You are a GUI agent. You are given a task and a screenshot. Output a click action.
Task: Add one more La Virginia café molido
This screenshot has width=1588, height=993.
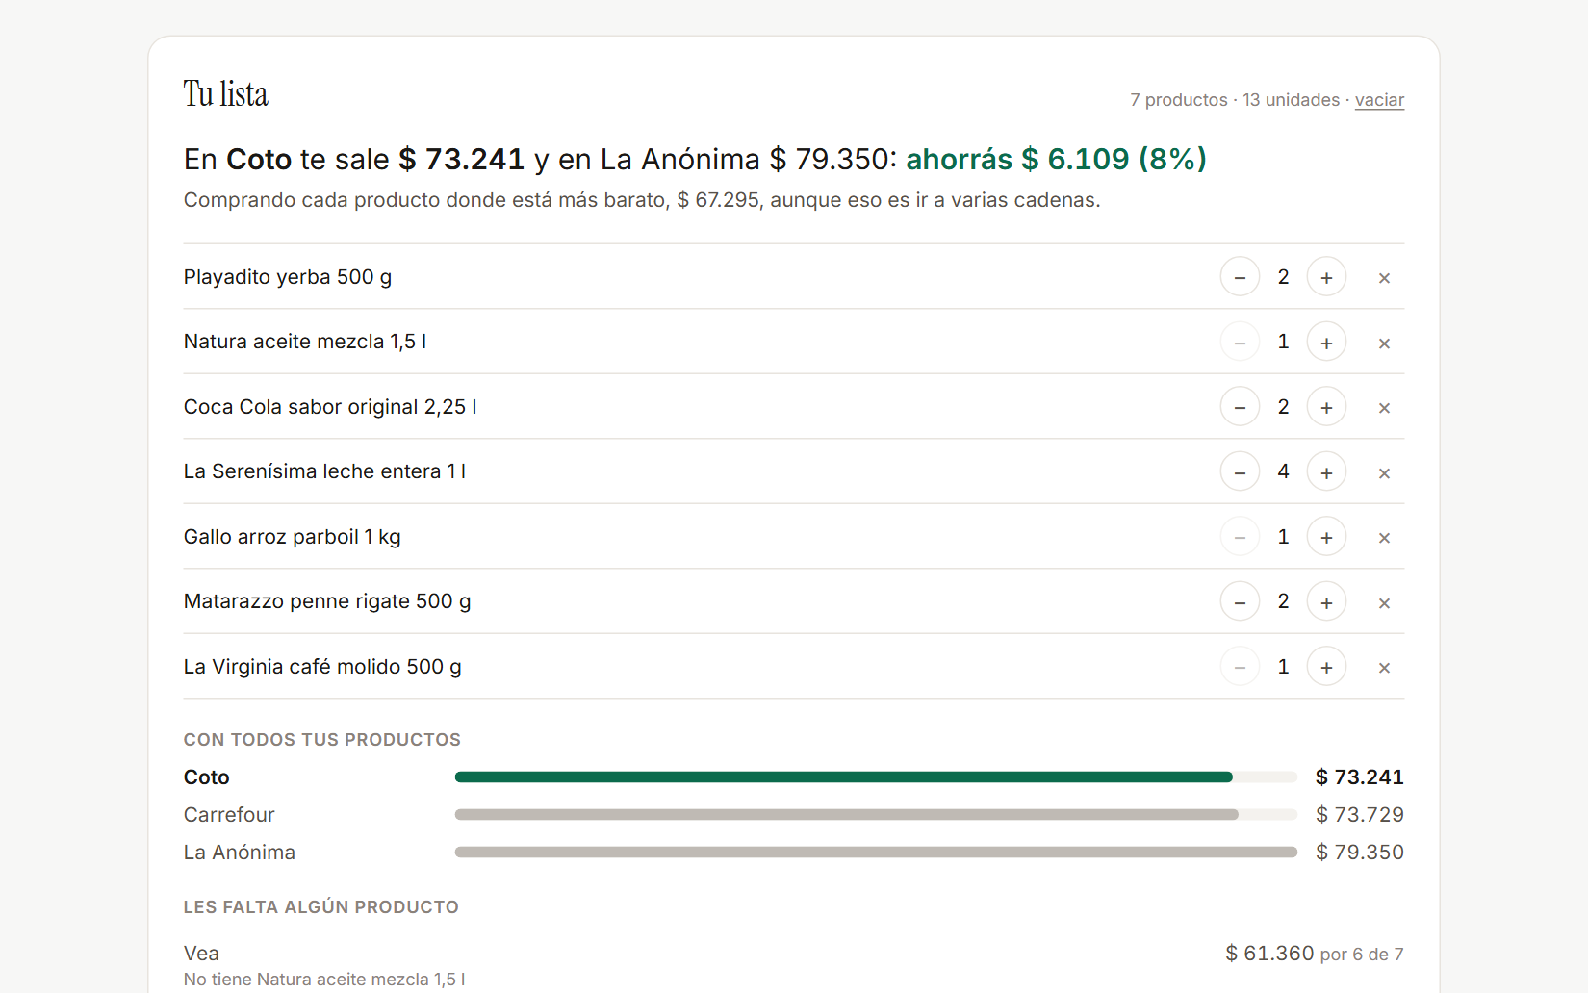coord(1326,667)
